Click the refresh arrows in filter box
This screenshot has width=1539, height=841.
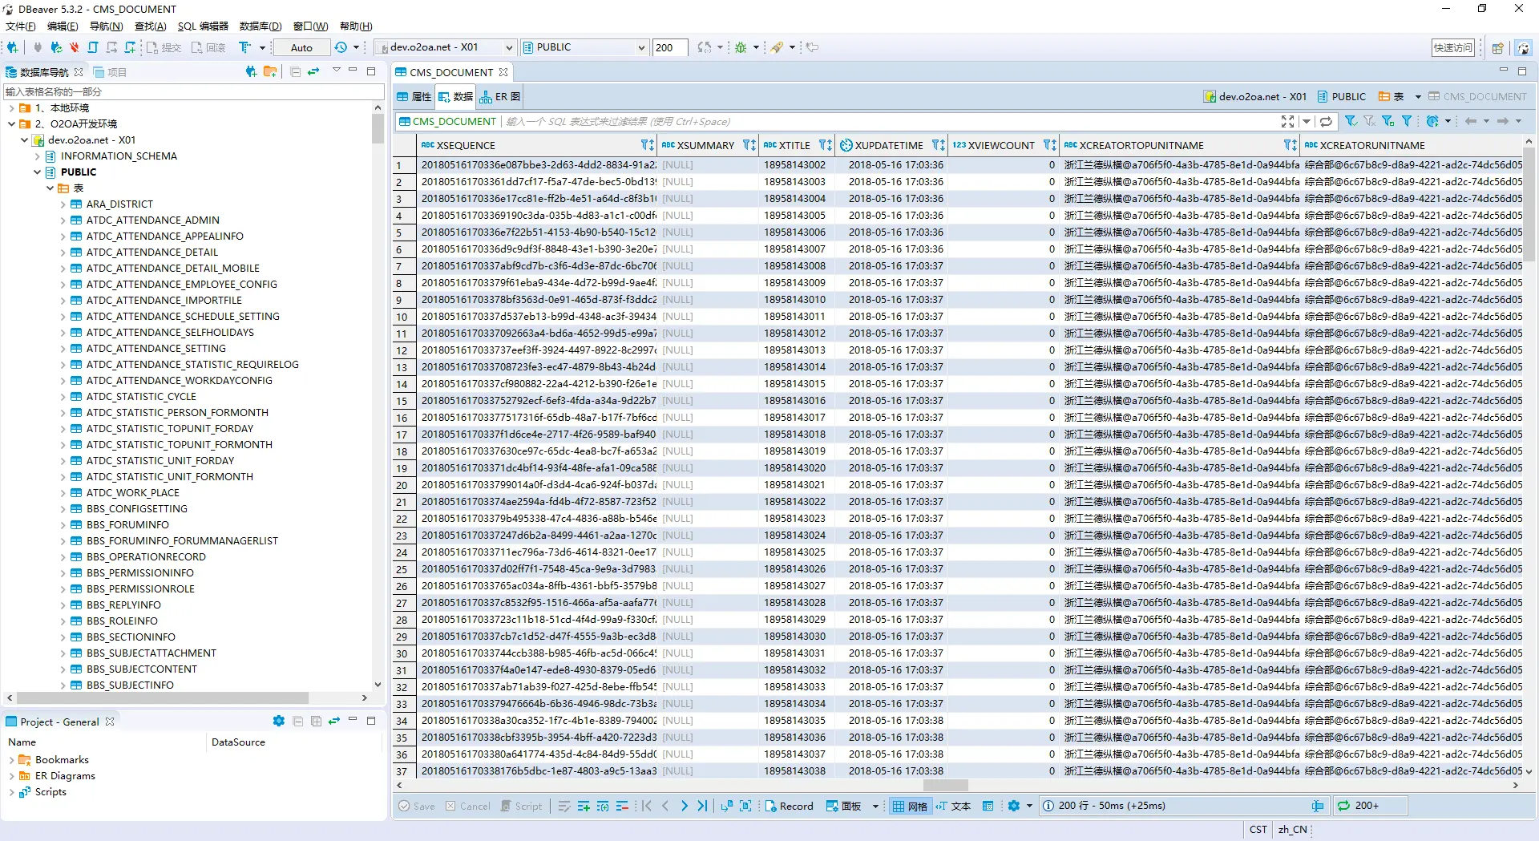[1326, 121]
